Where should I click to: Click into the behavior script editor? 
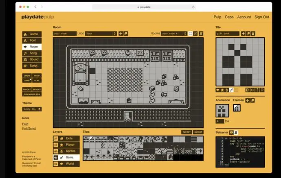pos(240,152)
